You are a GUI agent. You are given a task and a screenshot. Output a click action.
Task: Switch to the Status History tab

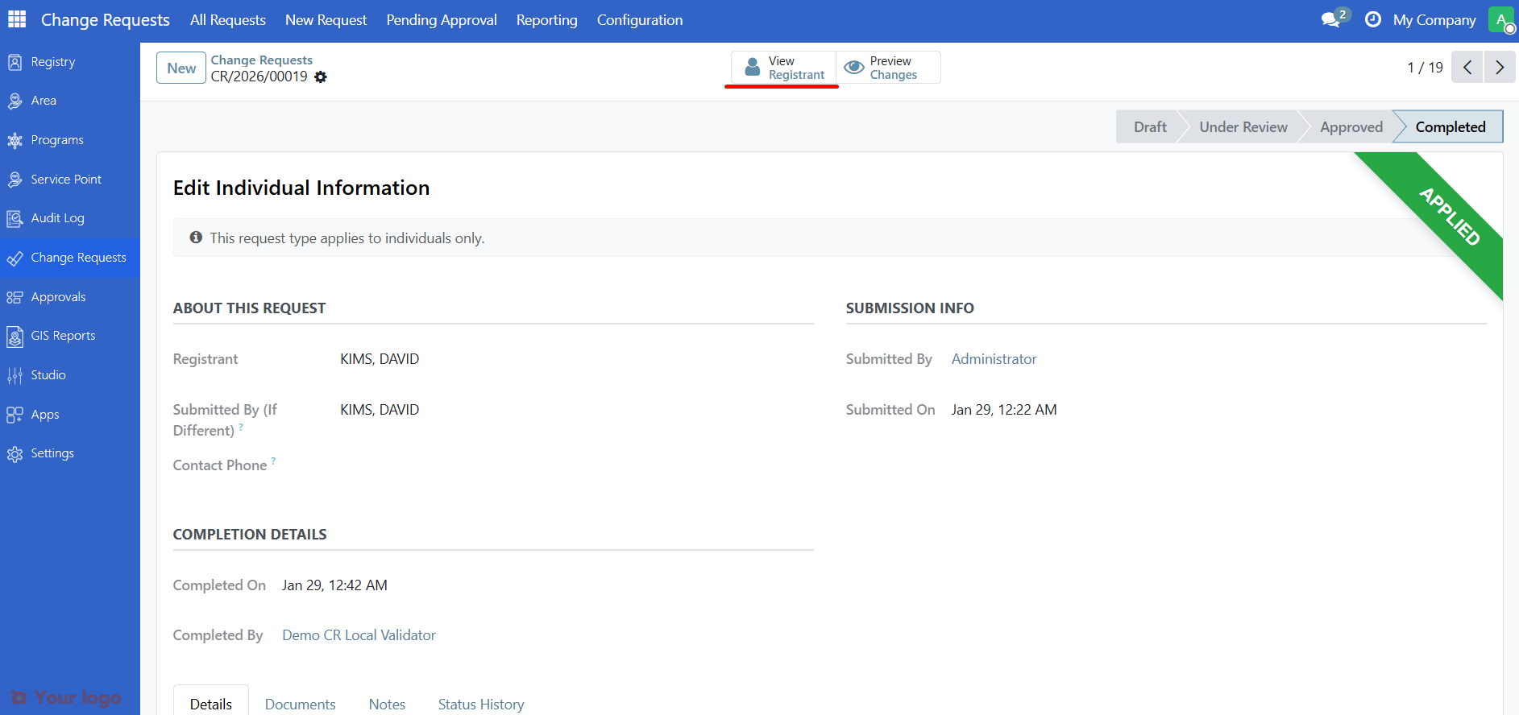click(480, 704)
